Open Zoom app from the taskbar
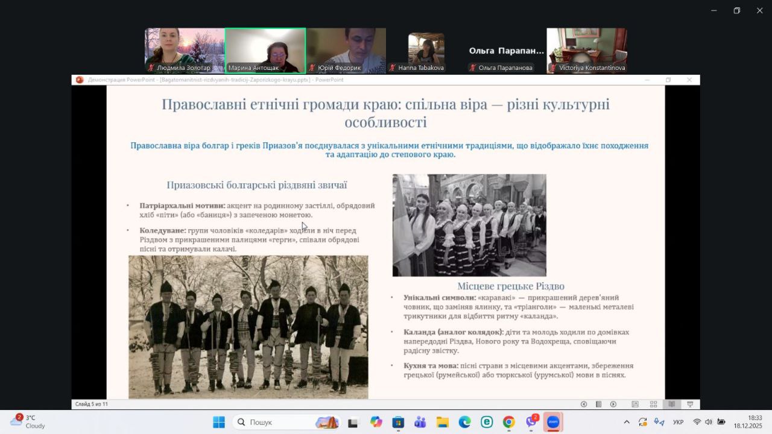772x434 pixels. coord(553,422)
